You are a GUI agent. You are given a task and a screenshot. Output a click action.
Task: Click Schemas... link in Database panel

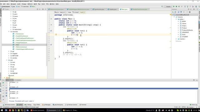(x=179, y=41)
